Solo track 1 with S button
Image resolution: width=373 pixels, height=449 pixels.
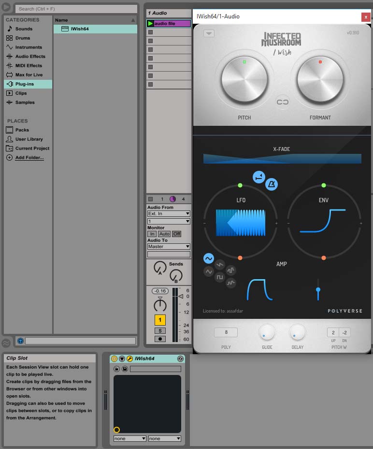(160, 330)
